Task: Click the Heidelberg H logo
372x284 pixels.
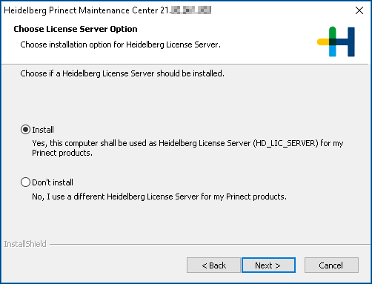Action: pyautogui.click(x=336, y=42)
